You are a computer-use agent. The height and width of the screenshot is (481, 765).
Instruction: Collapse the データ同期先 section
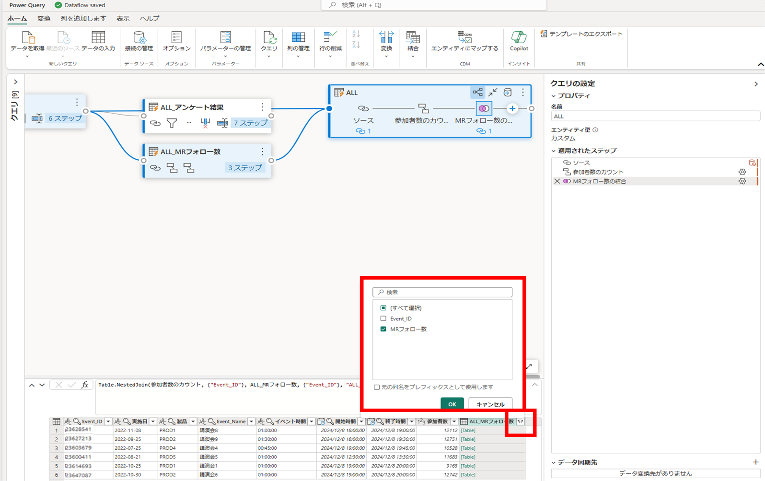pos(554,462)
